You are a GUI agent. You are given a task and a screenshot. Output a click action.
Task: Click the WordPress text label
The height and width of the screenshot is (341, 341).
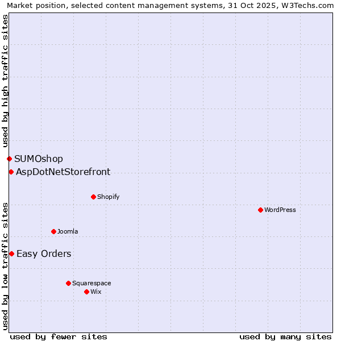280,210
